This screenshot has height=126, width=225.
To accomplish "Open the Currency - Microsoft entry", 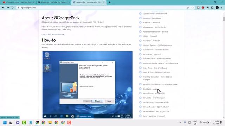I will [x=152, y=41].
